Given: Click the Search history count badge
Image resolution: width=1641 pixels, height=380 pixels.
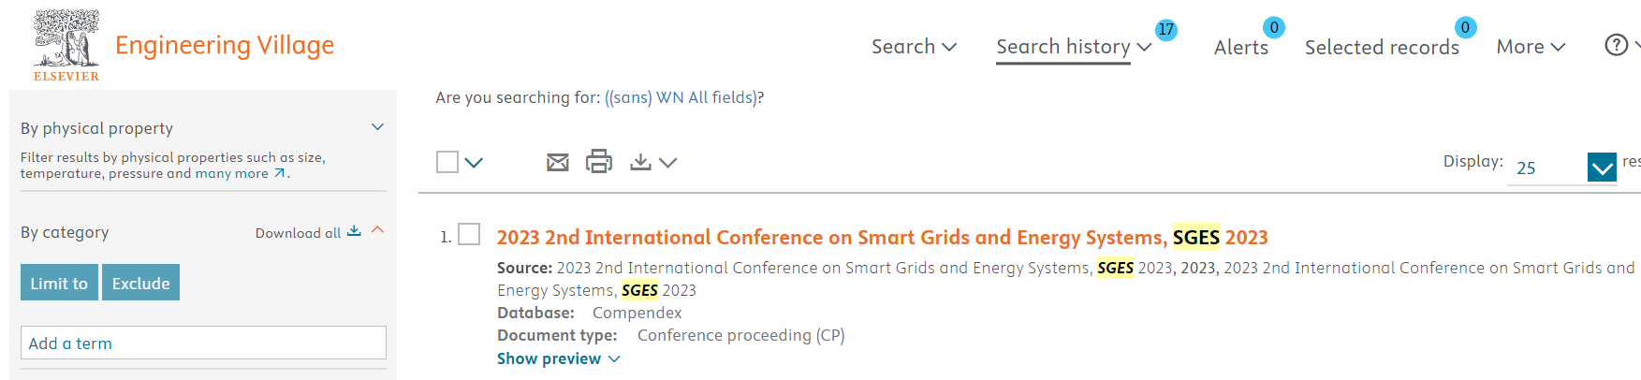Looking at the screenshot, I should [1165, 29].
